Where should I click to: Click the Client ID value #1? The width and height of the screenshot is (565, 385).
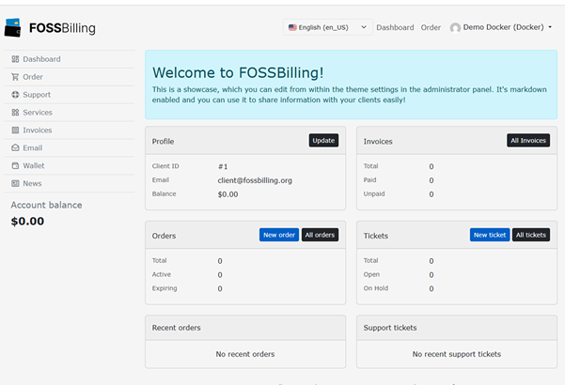(x=223, y=166)
